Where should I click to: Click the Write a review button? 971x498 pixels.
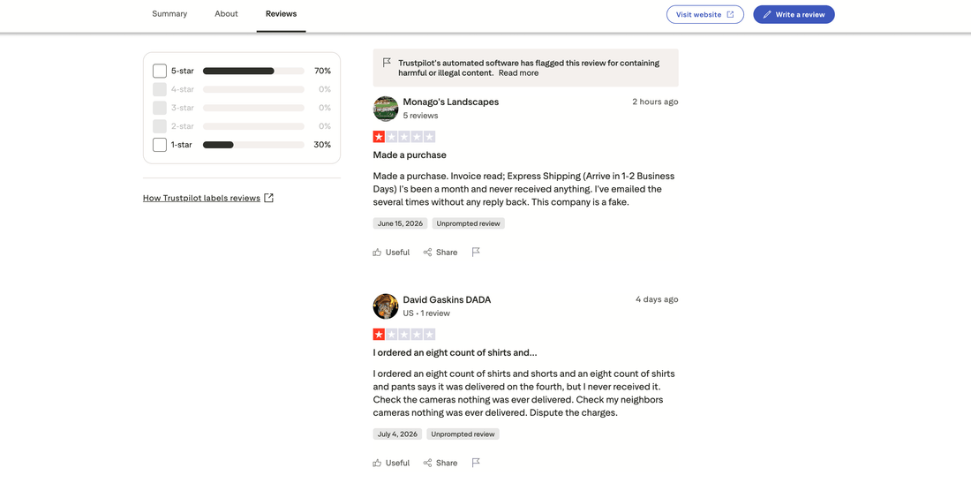click(x=794, y=14)
